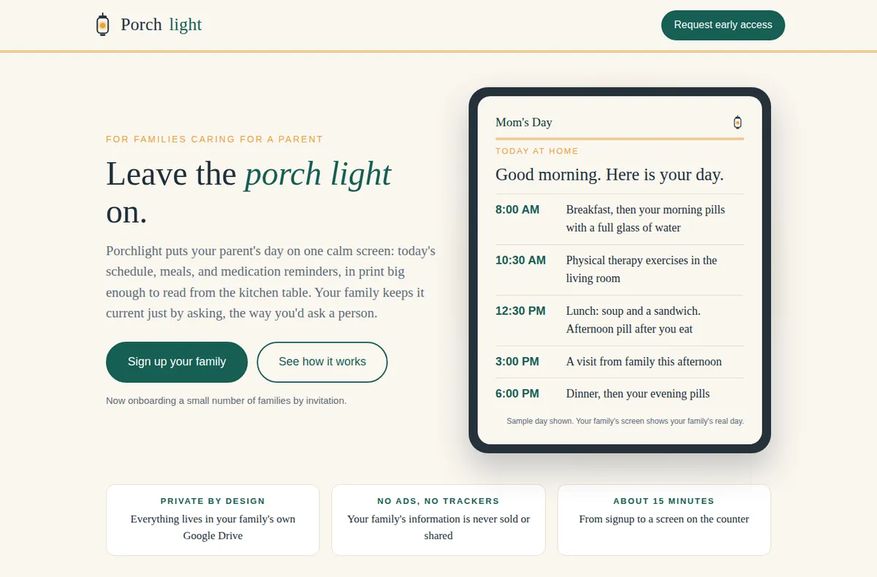Click 'Lunch: soup and a sandwich' text
Image resolution: width=877 pixels, height=577 pixels.
point(633,319)
